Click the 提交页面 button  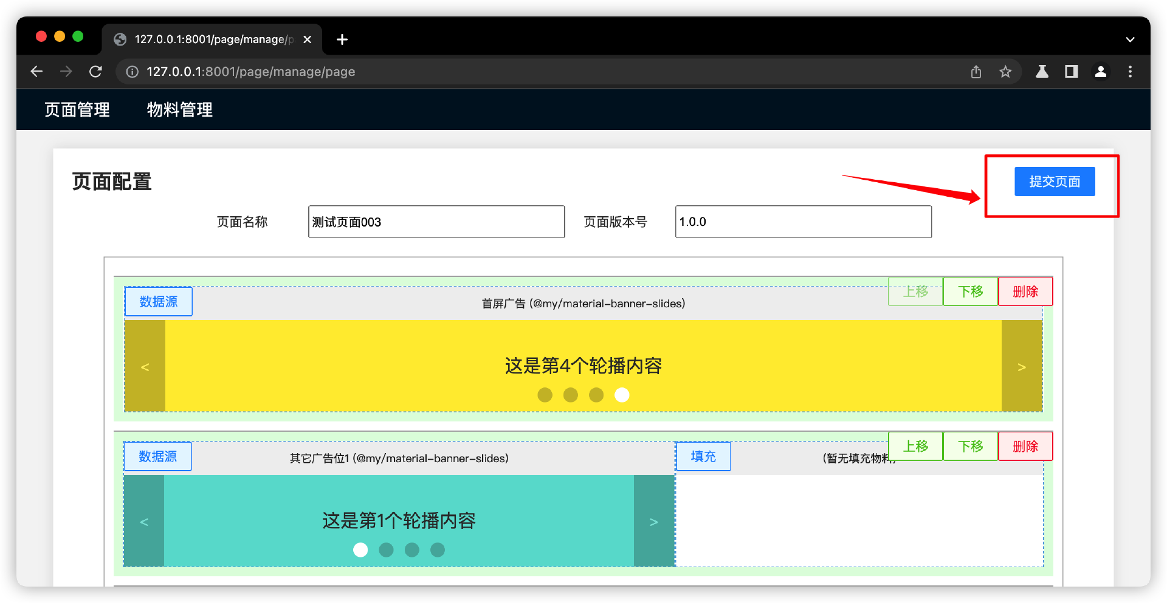(1055, 182)
